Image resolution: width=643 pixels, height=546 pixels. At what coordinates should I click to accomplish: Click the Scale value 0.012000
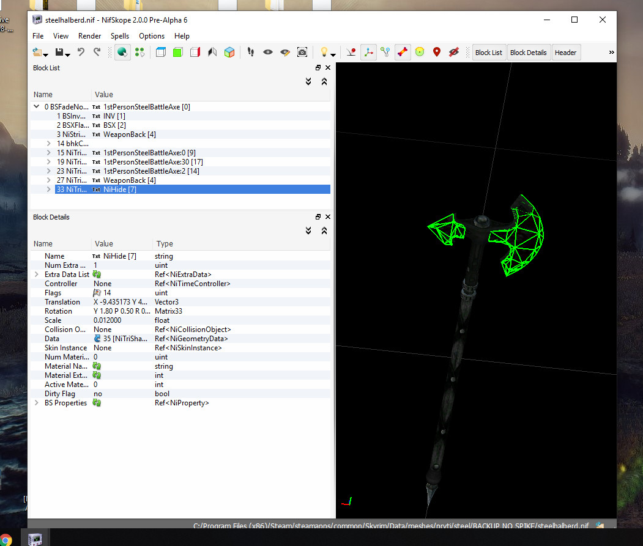(x=108, y=320)
